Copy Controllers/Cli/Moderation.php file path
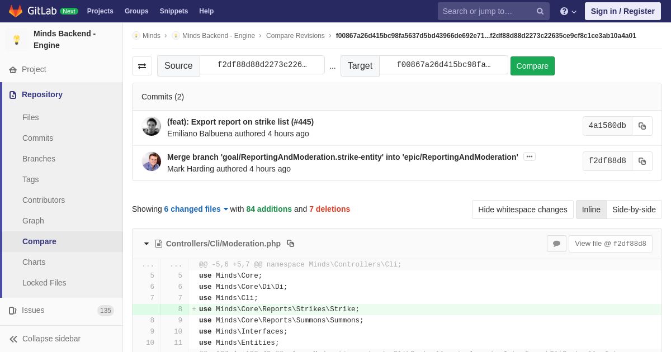This screenshot has width=671, height=352. [290, 244]
